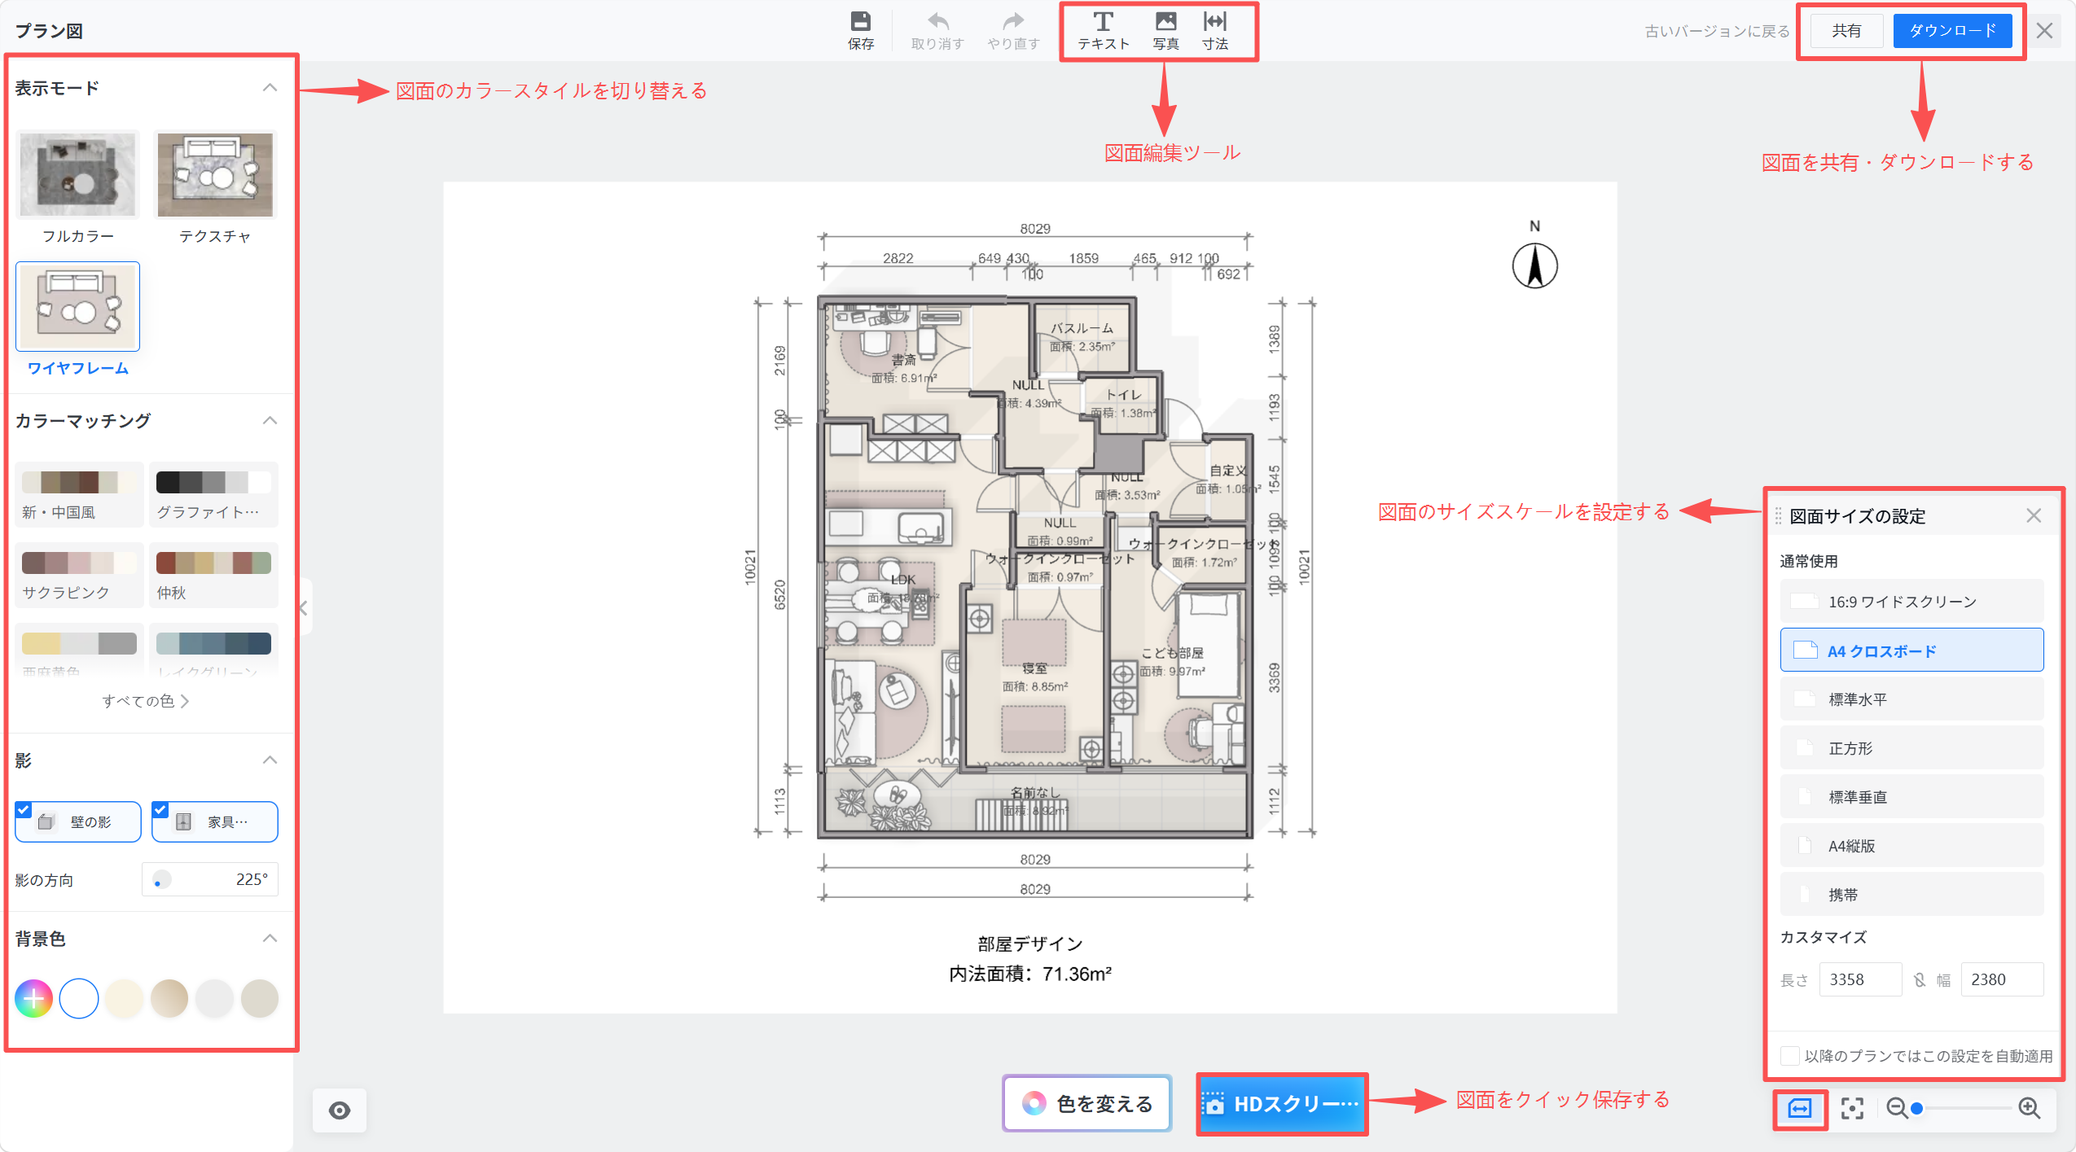Click the 幅 input field
This screenshot has width=2076, height=1152.
[2002, 979]
